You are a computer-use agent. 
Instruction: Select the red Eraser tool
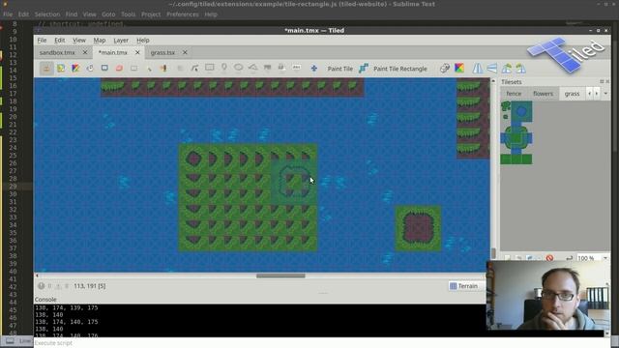(x=119, y=69)
